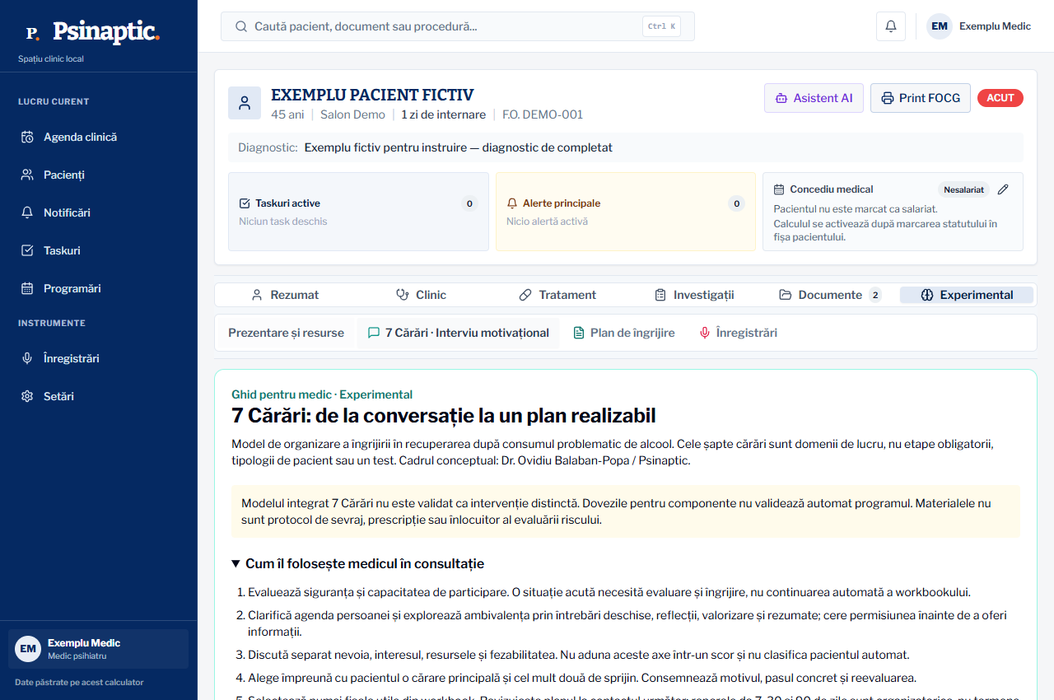Click the EM avatar in the top bar

point(940,26)
